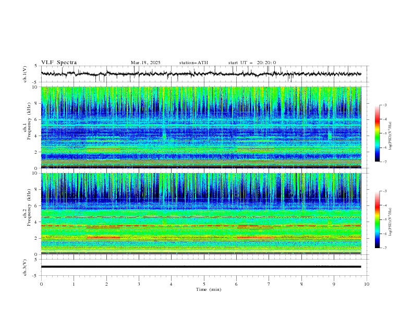Click the "-7" label on ch.2 colorbar

(x=385, y=248)
